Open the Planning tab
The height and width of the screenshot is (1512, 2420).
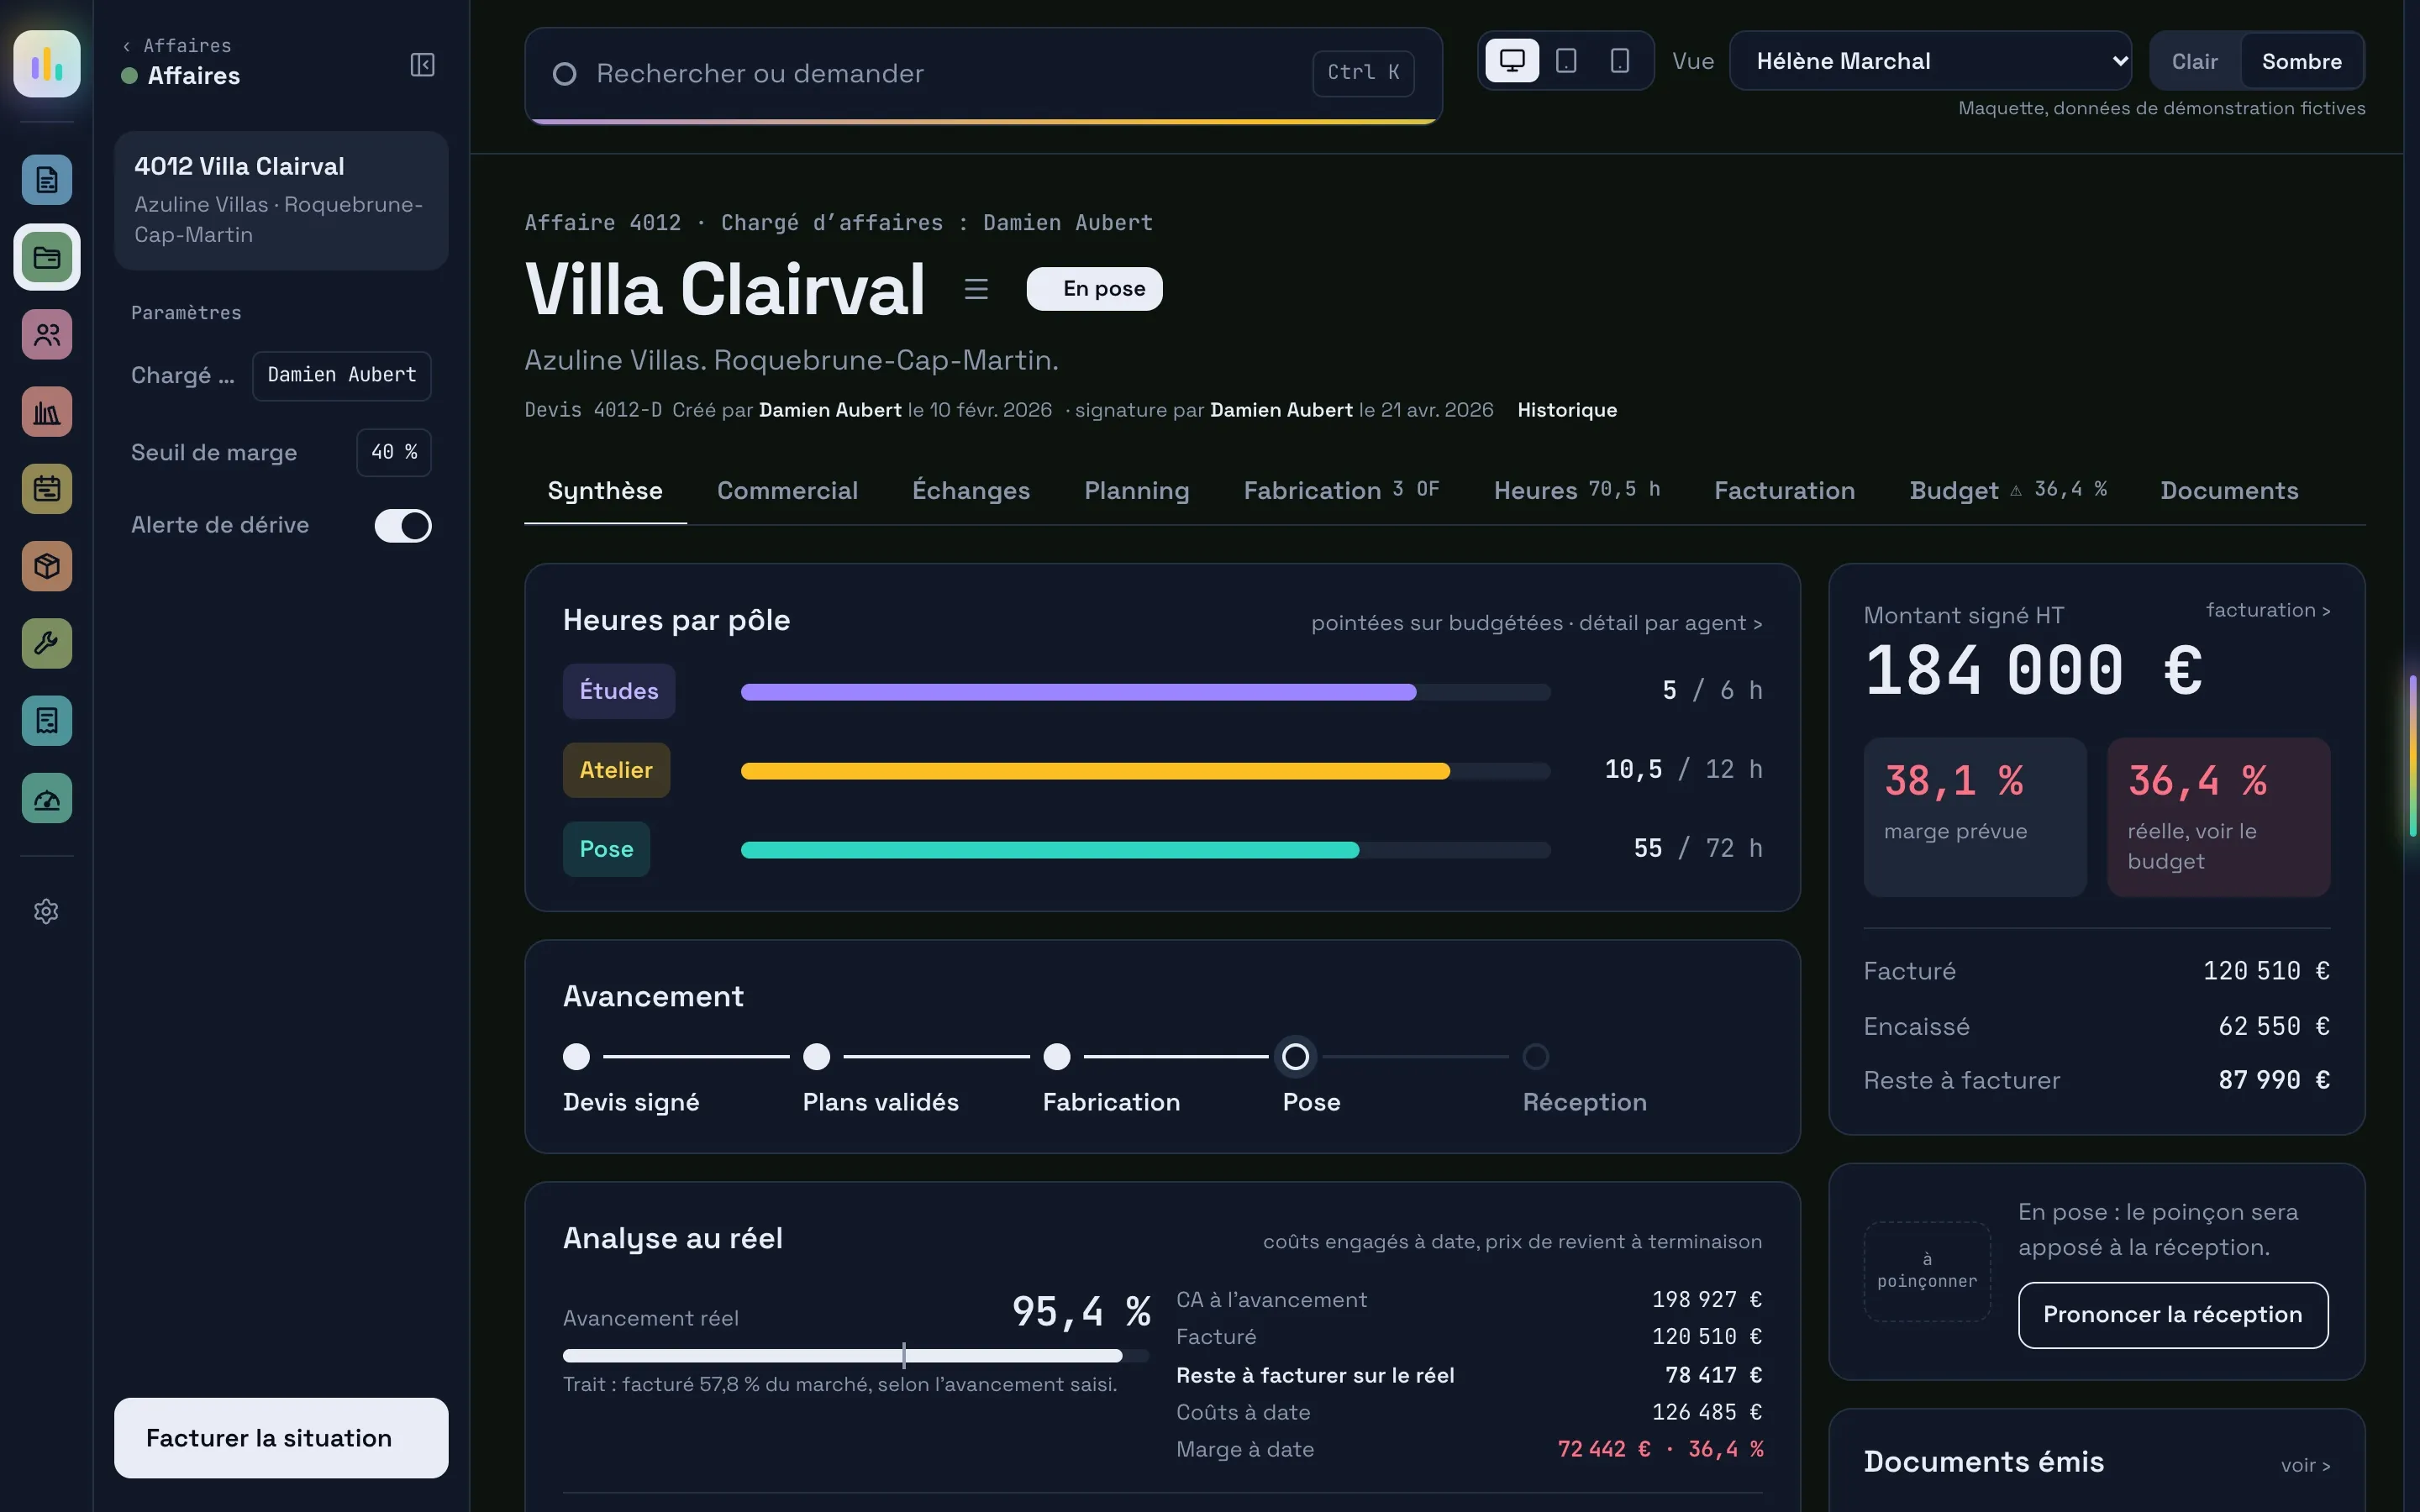pyautogui.click(x=1137, y=491)
